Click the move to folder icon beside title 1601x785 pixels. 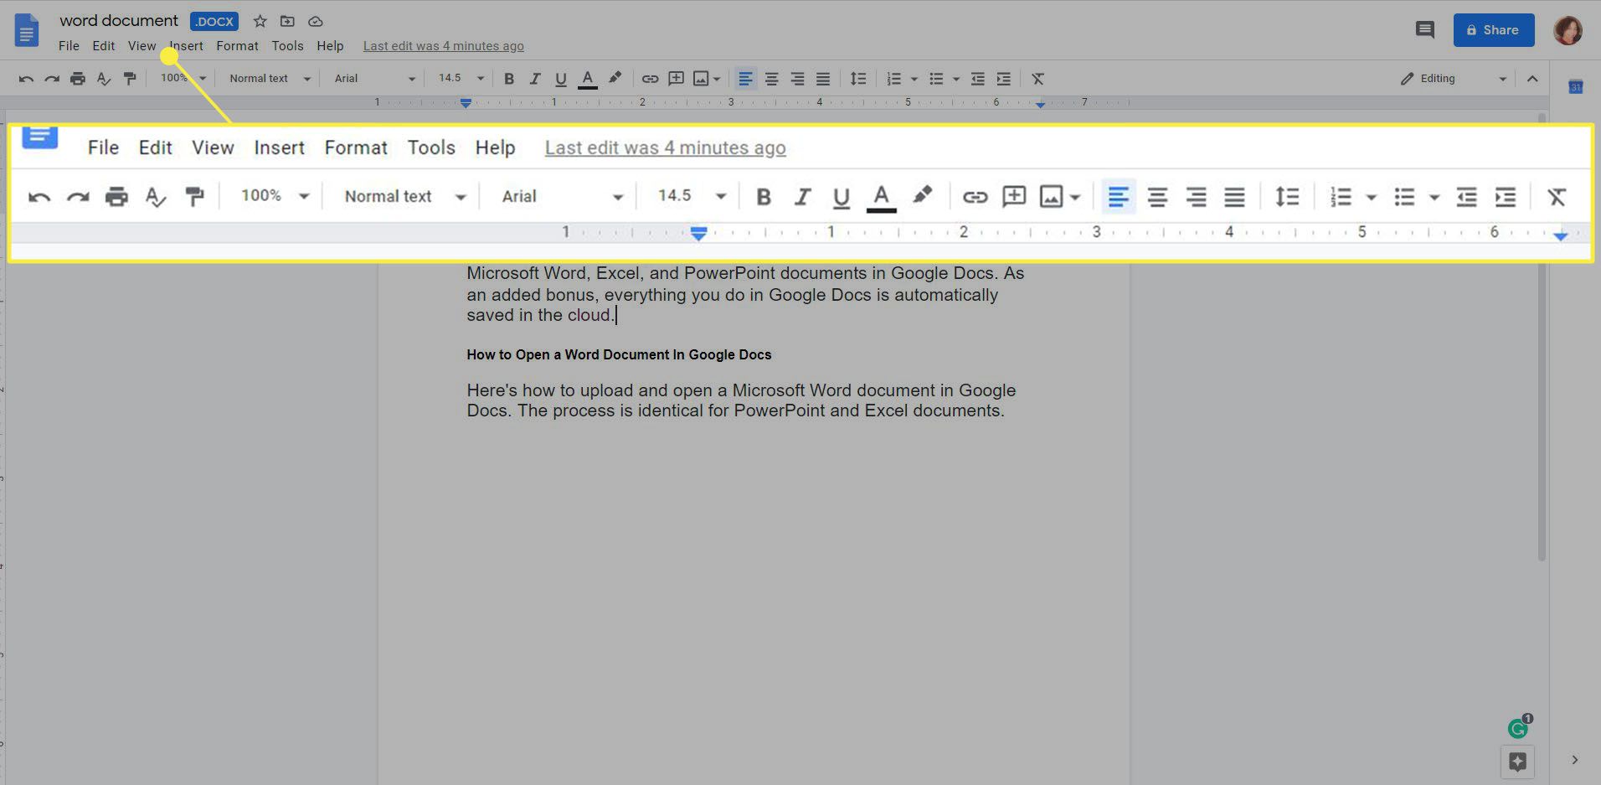point(287,21)
